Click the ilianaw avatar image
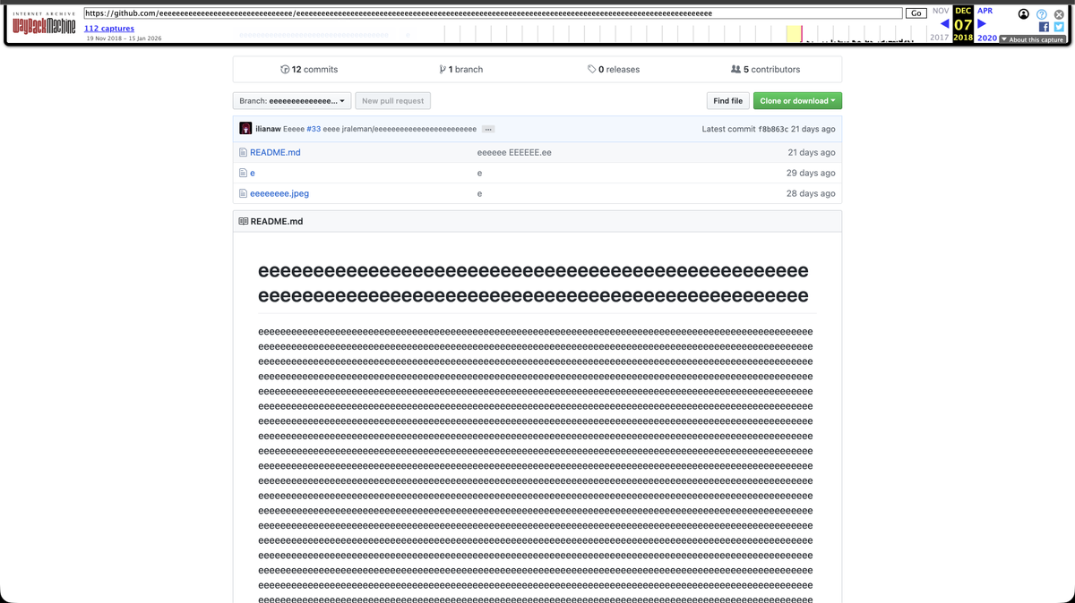The image size is (1075, 603). pyautogui.click(x=245, y=129)
